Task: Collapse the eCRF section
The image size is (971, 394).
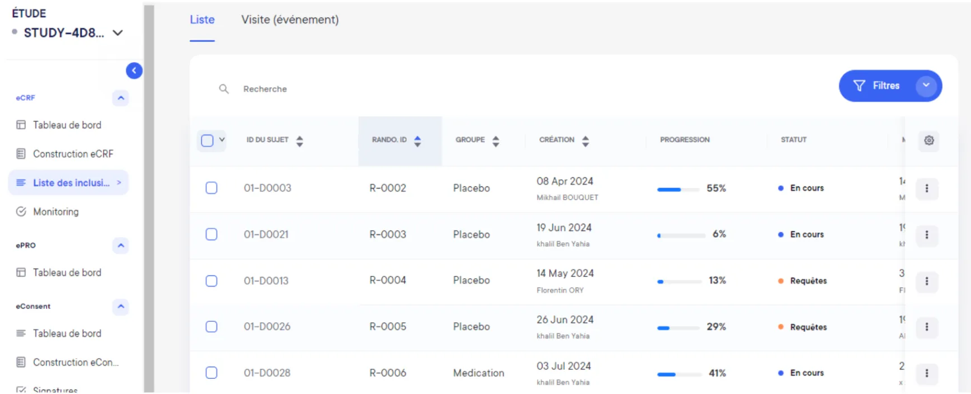Action: click(x=121, y=98)
